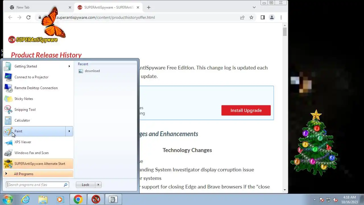364x205 pixels.
Task: Open Chrome tab search dropdown
Action: [x=254, y=7]
